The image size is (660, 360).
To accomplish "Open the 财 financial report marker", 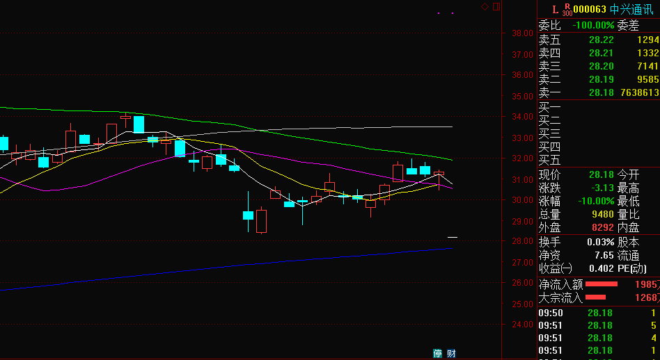I will pos(451,353).
